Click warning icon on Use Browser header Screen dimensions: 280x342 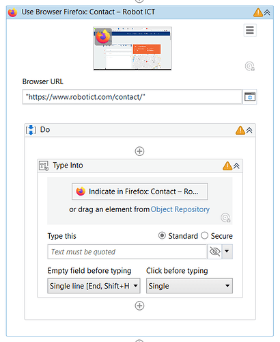click(x=258, y=12)
